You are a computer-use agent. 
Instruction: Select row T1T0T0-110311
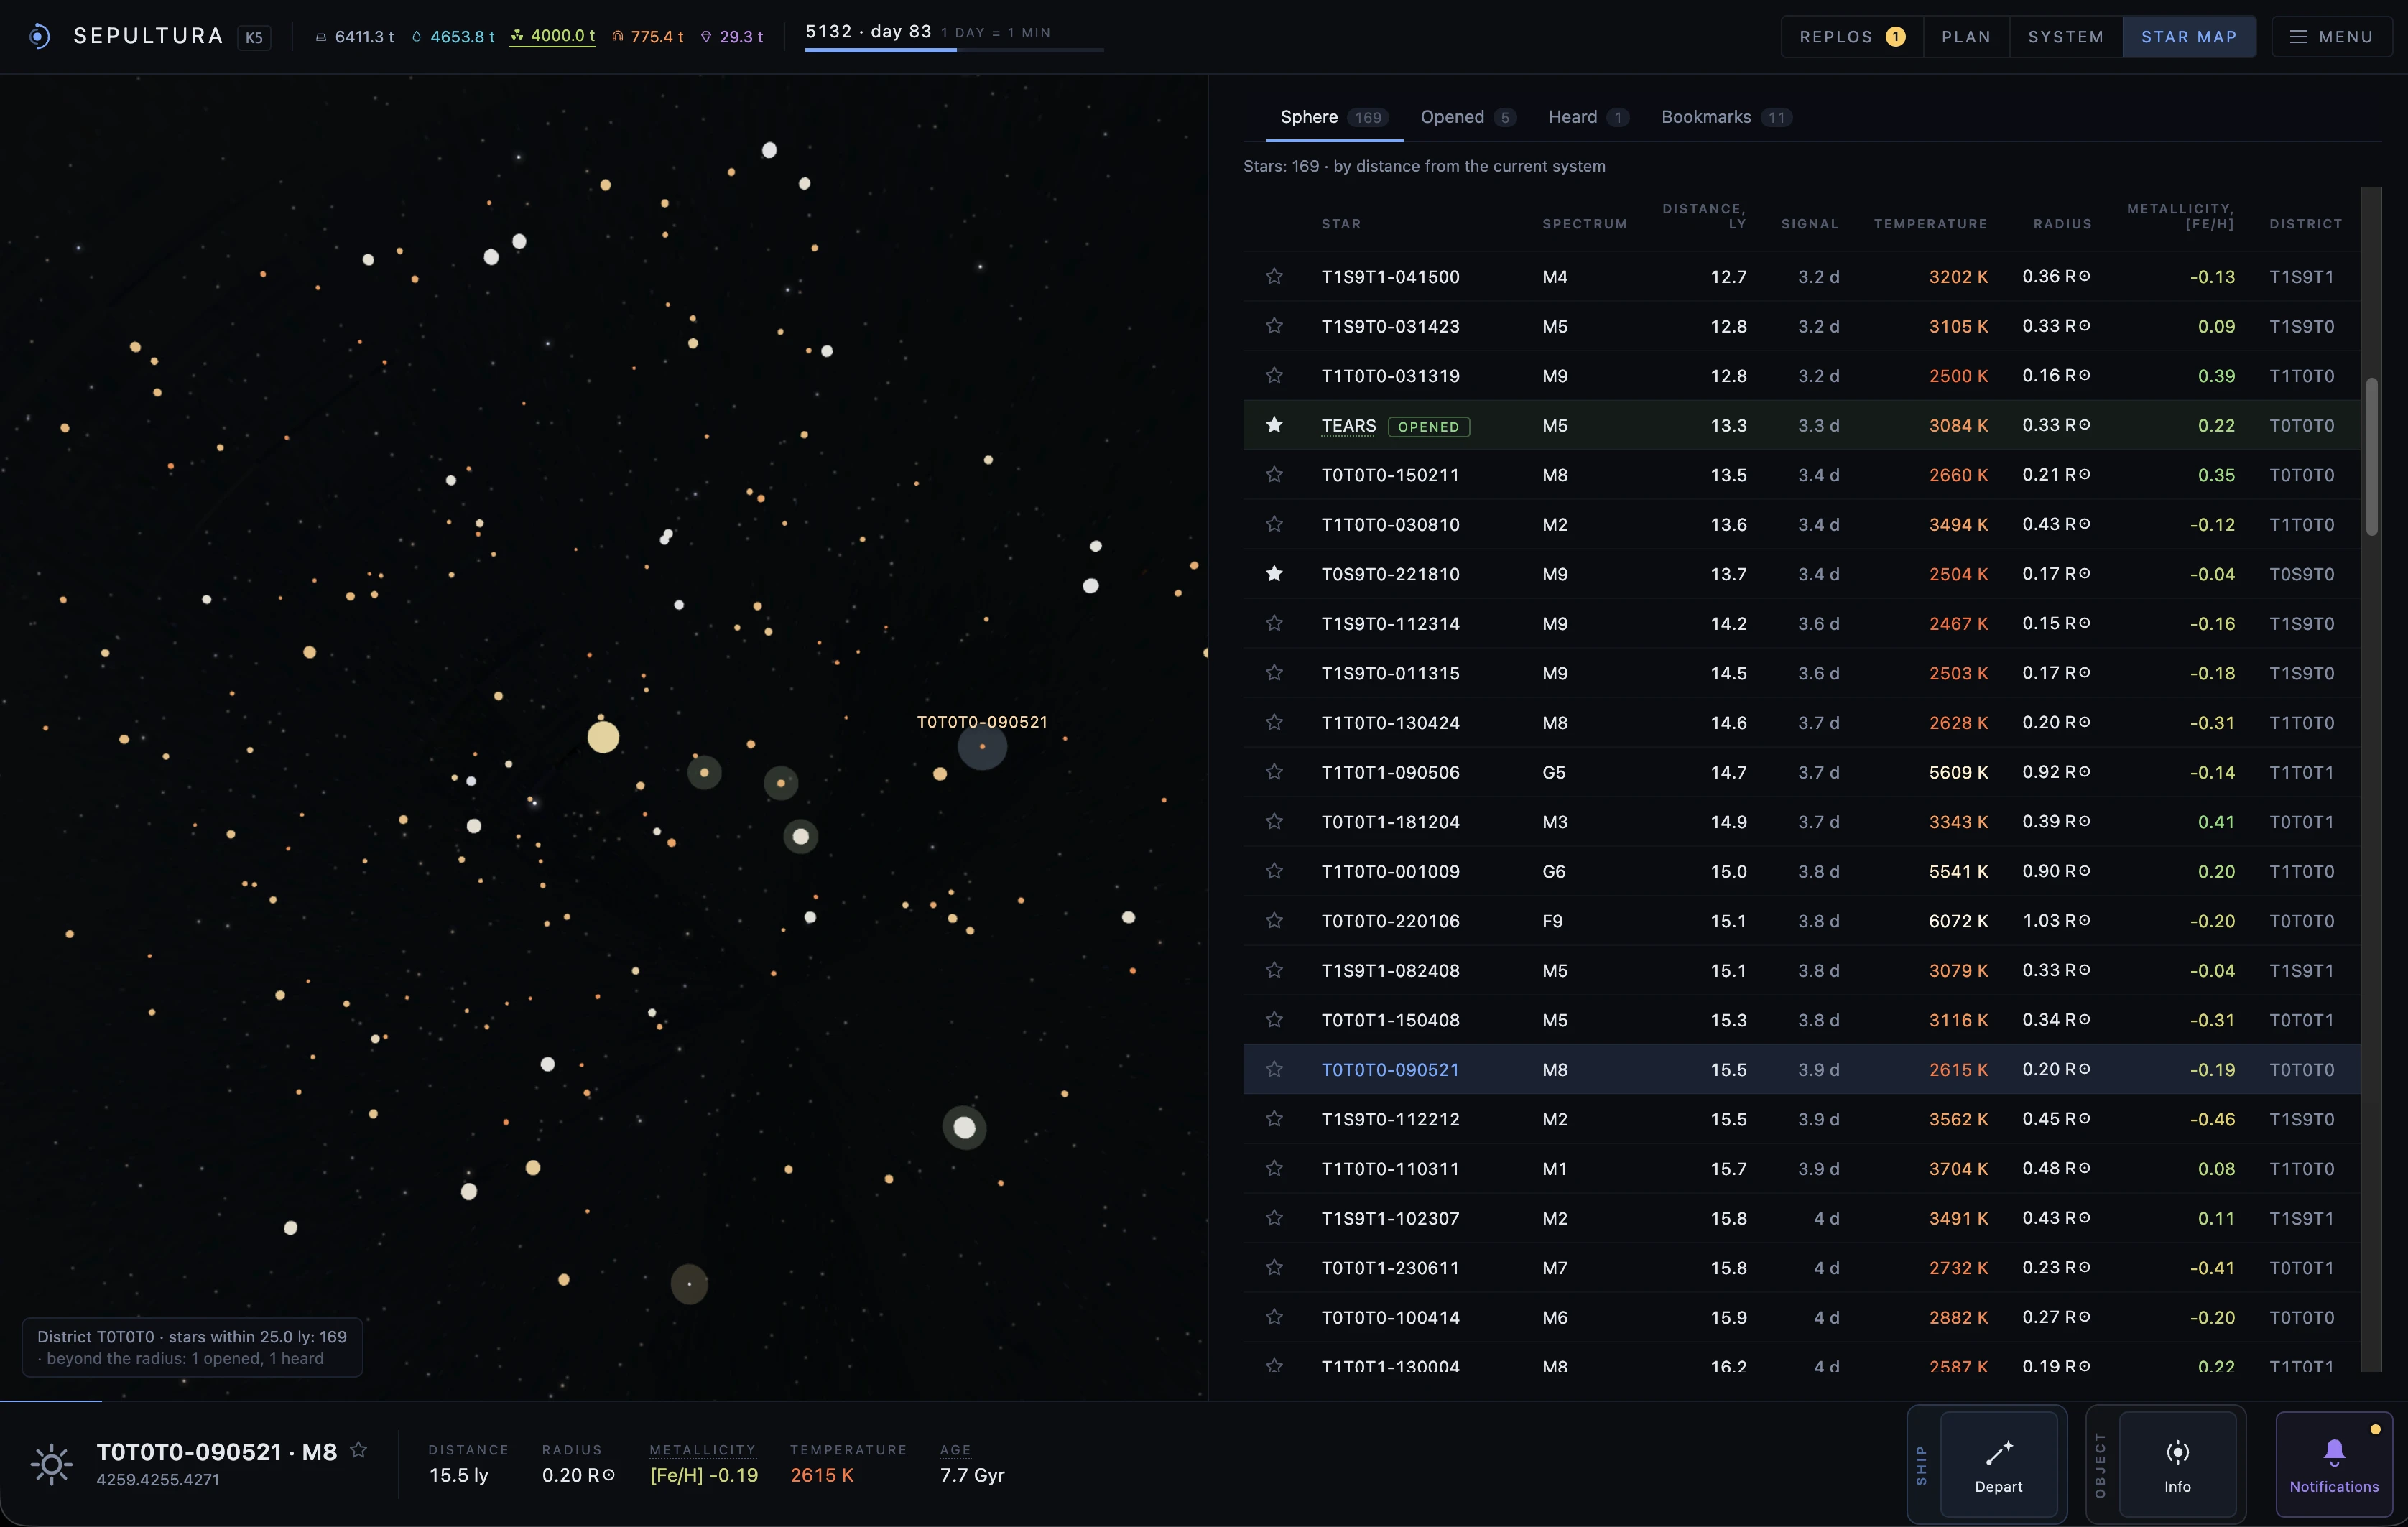tap(1801, 1168)
